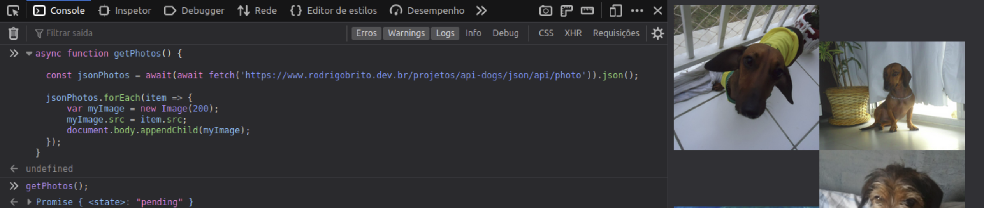This screenshot has height=208, width=984.
Task: Expand the pending Promise object
Action: pos(29,202)
